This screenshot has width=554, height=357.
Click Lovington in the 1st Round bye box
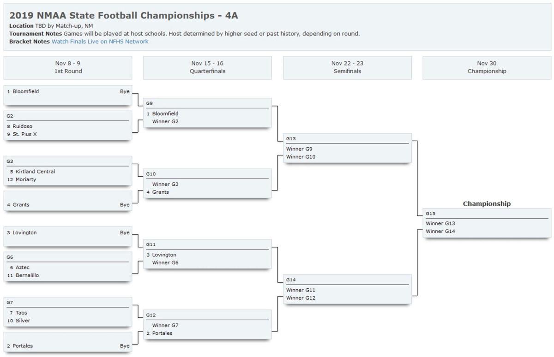tap(24, 233)
